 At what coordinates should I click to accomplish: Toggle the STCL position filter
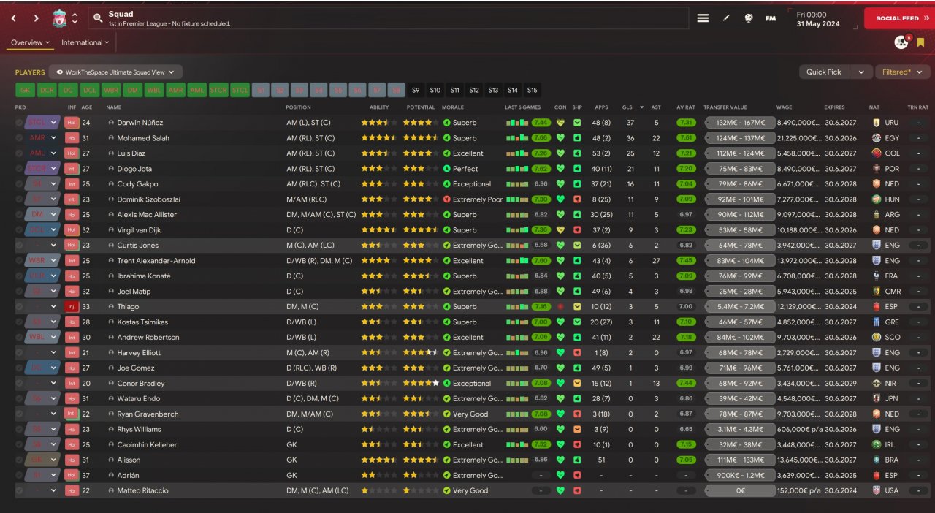(x=240, y=90)
